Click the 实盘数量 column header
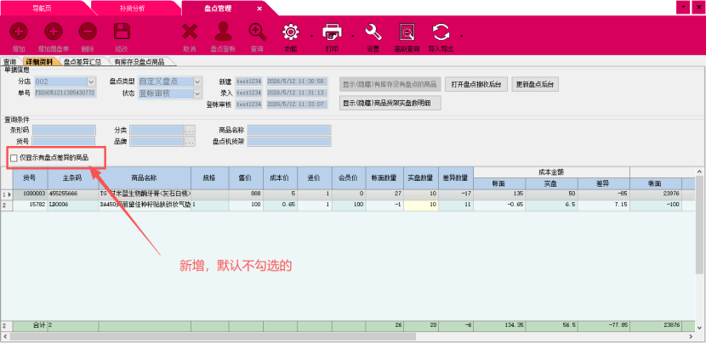This screenshot has width=706, height=343. [420, 178]
